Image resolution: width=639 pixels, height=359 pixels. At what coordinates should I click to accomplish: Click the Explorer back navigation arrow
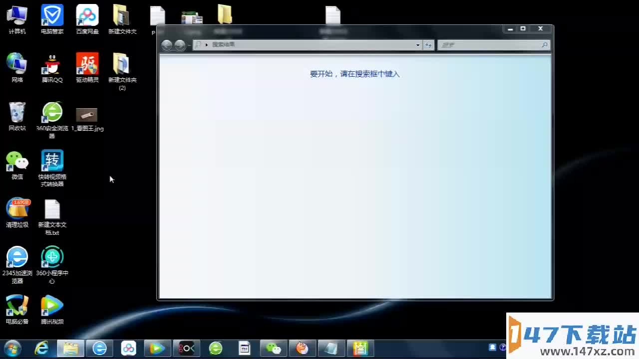(167, 45)
